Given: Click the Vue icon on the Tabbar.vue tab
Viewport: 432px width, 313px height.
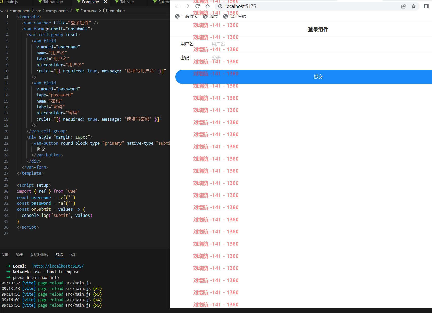Looking at the screenshot, I should 40,2.
